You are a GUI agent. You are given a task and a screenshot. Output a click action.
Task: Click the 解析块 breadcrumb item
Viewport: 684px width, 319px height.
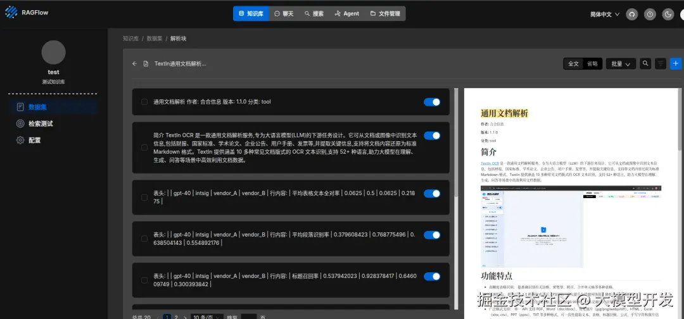[179, 39]
